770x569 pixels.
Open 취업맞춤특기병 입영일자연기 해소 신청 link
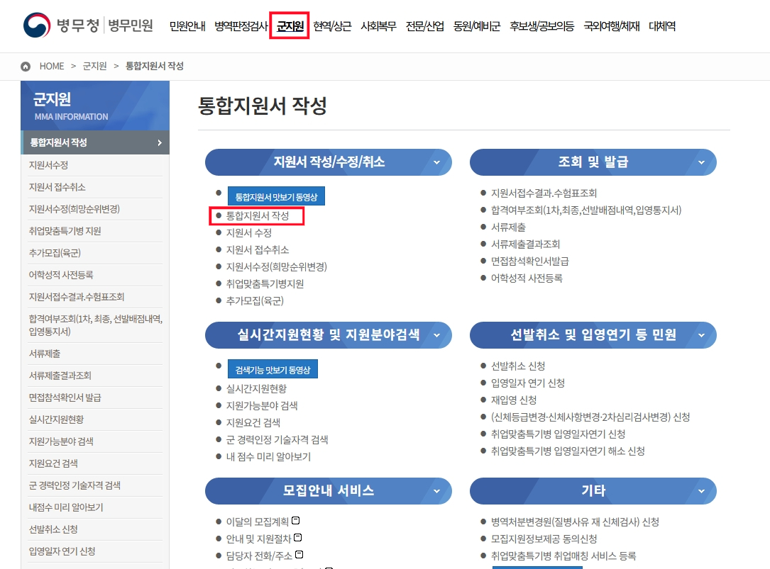568,451
